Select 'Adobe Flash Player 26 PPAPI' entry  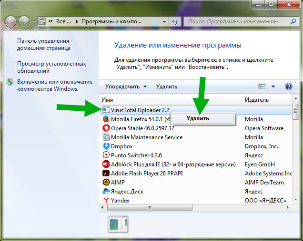tap(147, 174)
